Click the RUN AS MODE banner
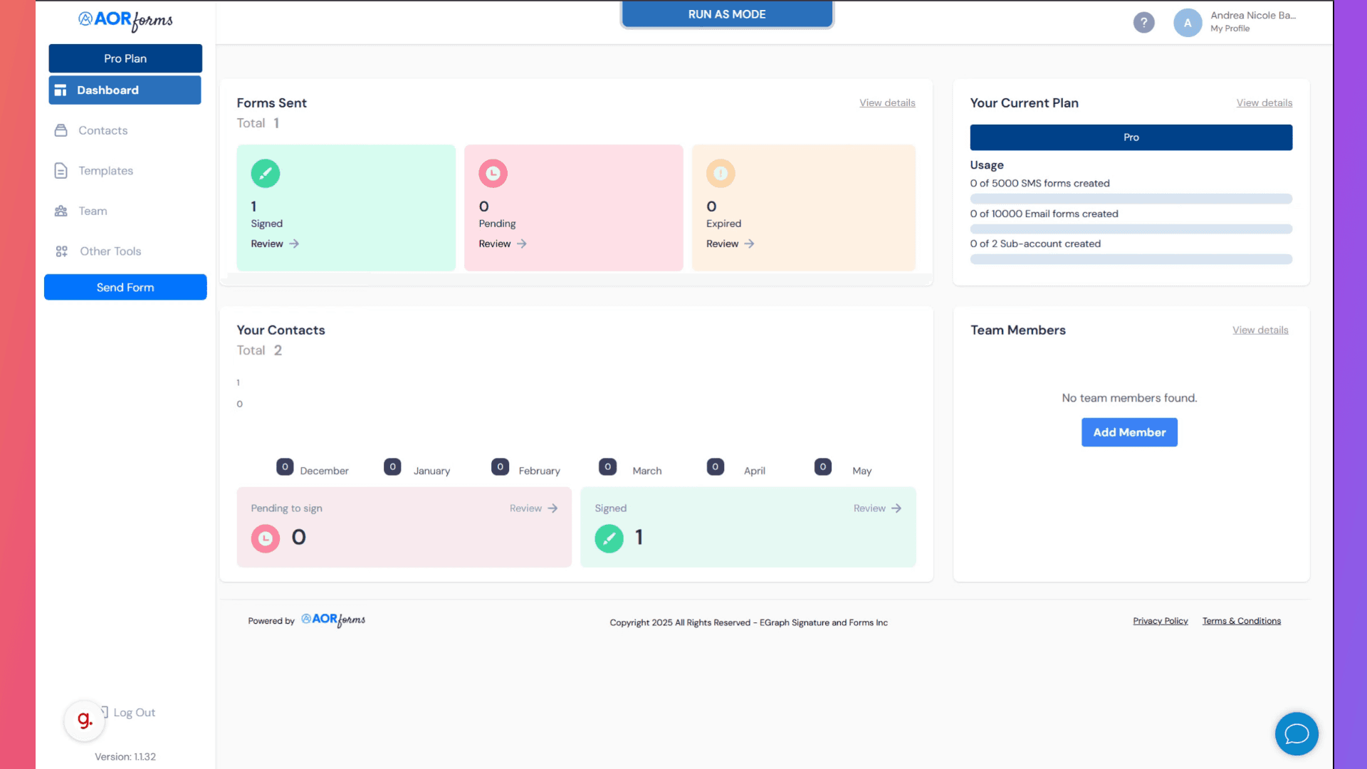This screenshot has height=769, width=1367. [x=727, y=14]
